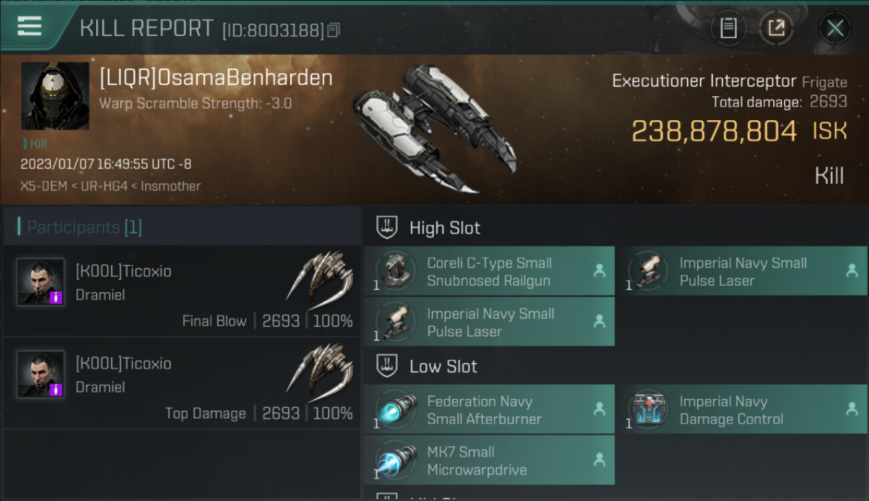Select the Federation Navy Small Afterburner module
The height and width of the screenshot is (501, 869).
[x=489, y=409]
